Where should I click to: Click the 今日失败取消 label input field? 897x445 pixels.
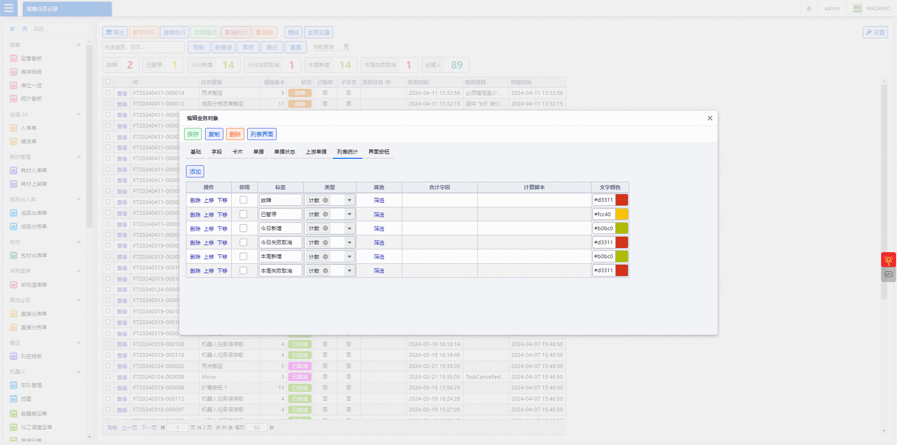pyautogui.click(x=280, y=242)
